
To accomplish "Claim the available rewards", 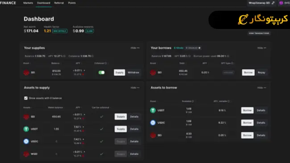I will [x=90, y=31].
